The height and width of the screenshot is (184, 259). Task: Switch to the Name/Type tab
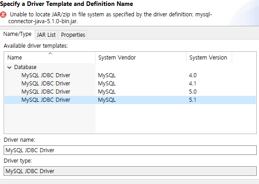tap(17, 34)
